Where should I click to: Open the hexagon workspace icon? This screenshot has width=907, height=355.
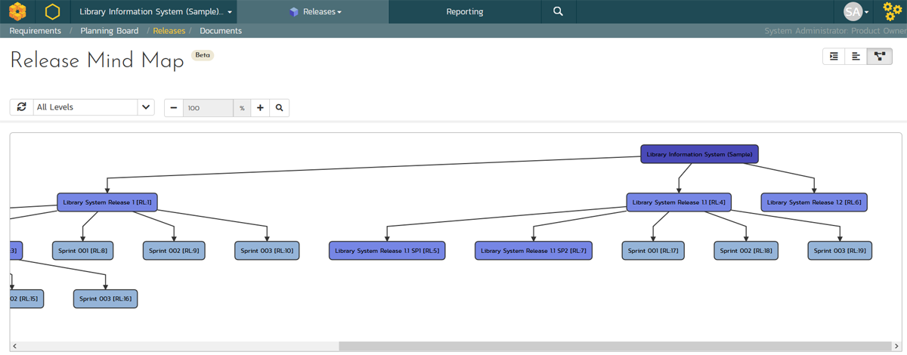pyautogui.click(x=52, y=11)
